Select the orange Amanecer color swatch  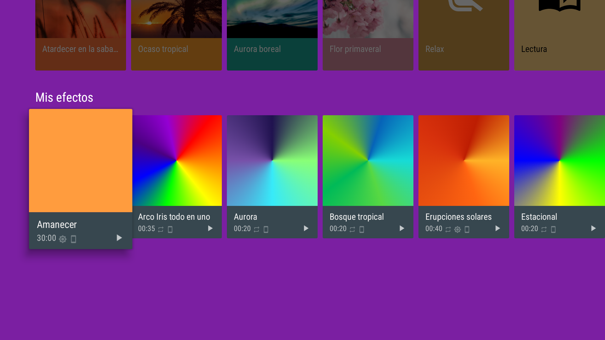tap(81, 161)
